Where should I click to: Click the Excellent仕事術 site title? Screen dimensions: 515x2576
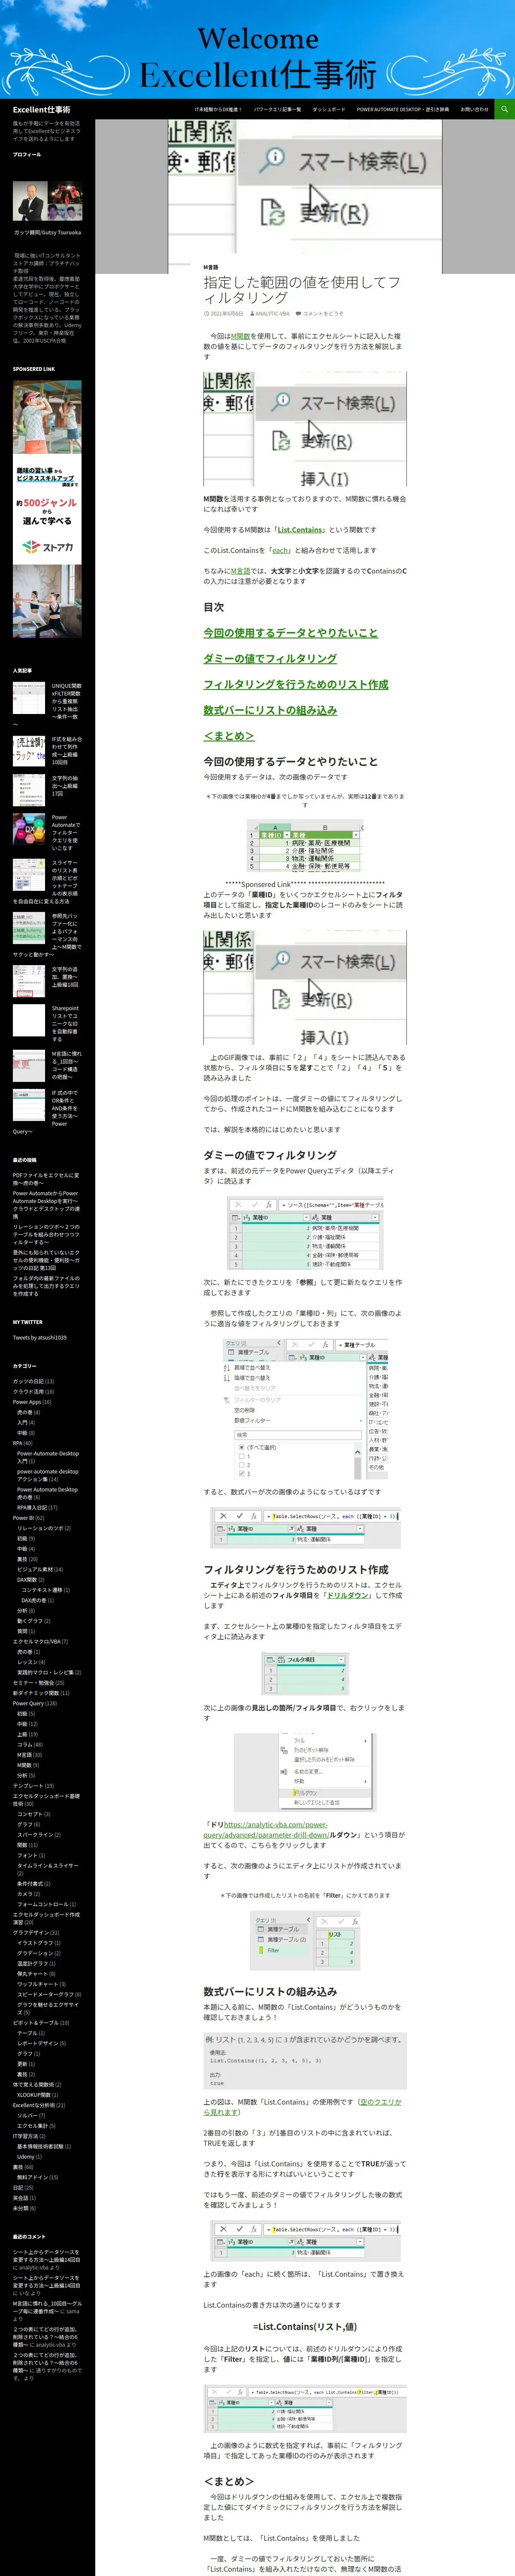41,109
